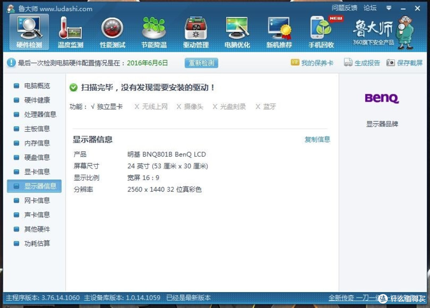
Task: Click the product value 明基 BNQ801B BenQ LCD
Action: (x=166, y=154)
